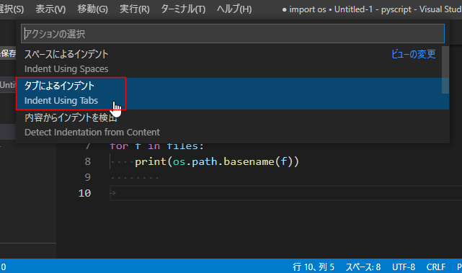462x273 pixels.
Task: Change file encoding via UTF-8 status item
Action: [x=404, y=267]
